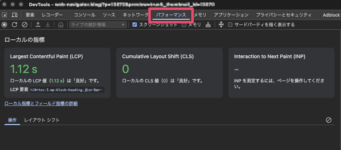Close the DevTools window with red button
Image resolution: width=341 pixels, height=150 pixels.
point(4,4)
